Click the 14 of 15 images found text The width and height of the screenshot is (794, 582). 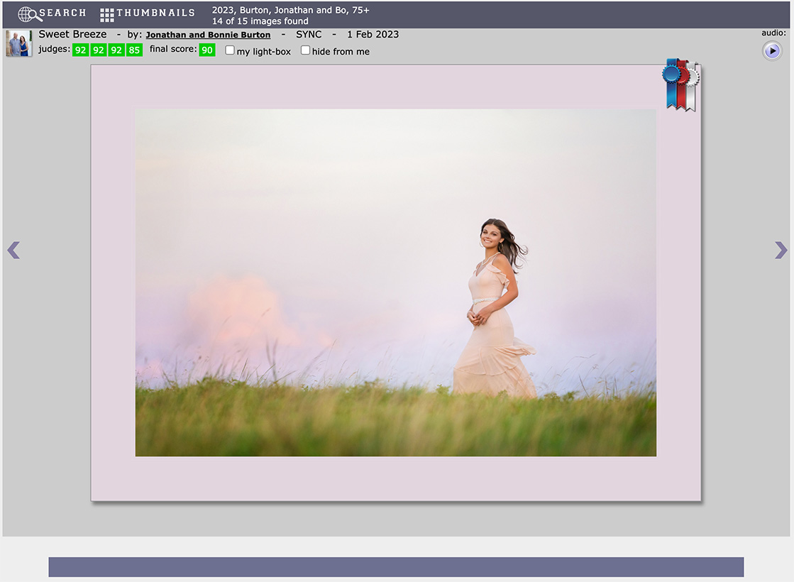point(260,21)
